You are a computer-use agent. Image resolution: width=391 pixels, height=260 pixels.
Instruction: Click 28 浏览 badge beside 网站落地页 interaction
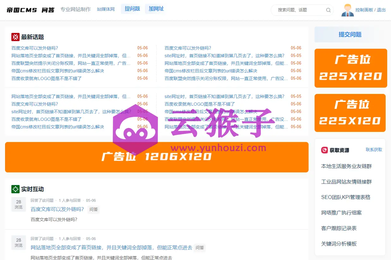coord(19,243)
